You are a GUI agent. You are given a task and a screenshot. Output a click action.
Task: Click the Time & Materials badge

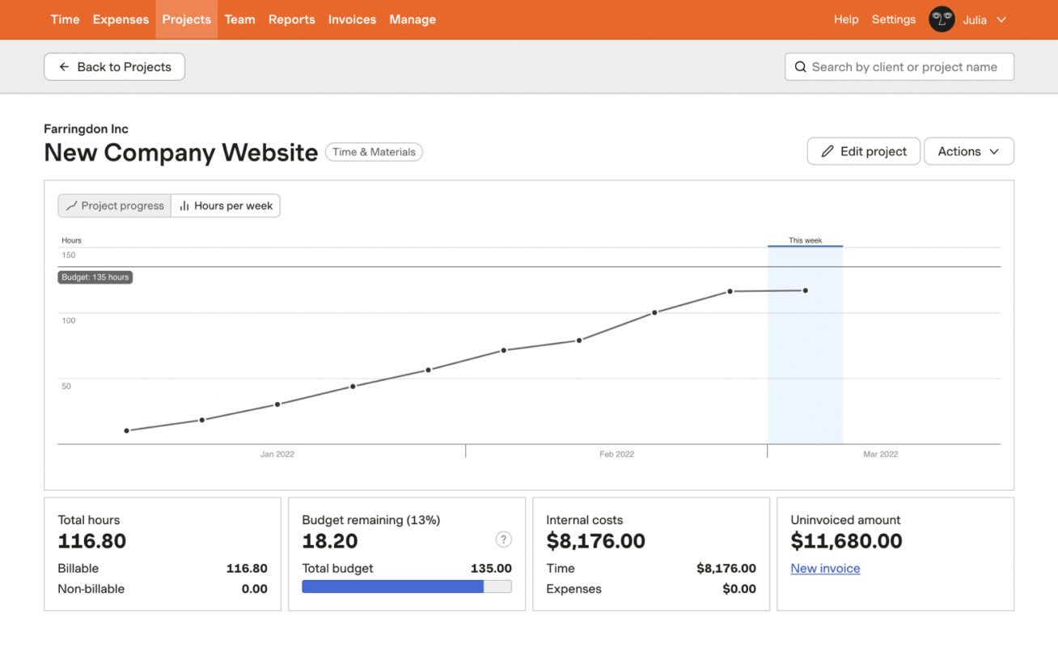[374, 152]
